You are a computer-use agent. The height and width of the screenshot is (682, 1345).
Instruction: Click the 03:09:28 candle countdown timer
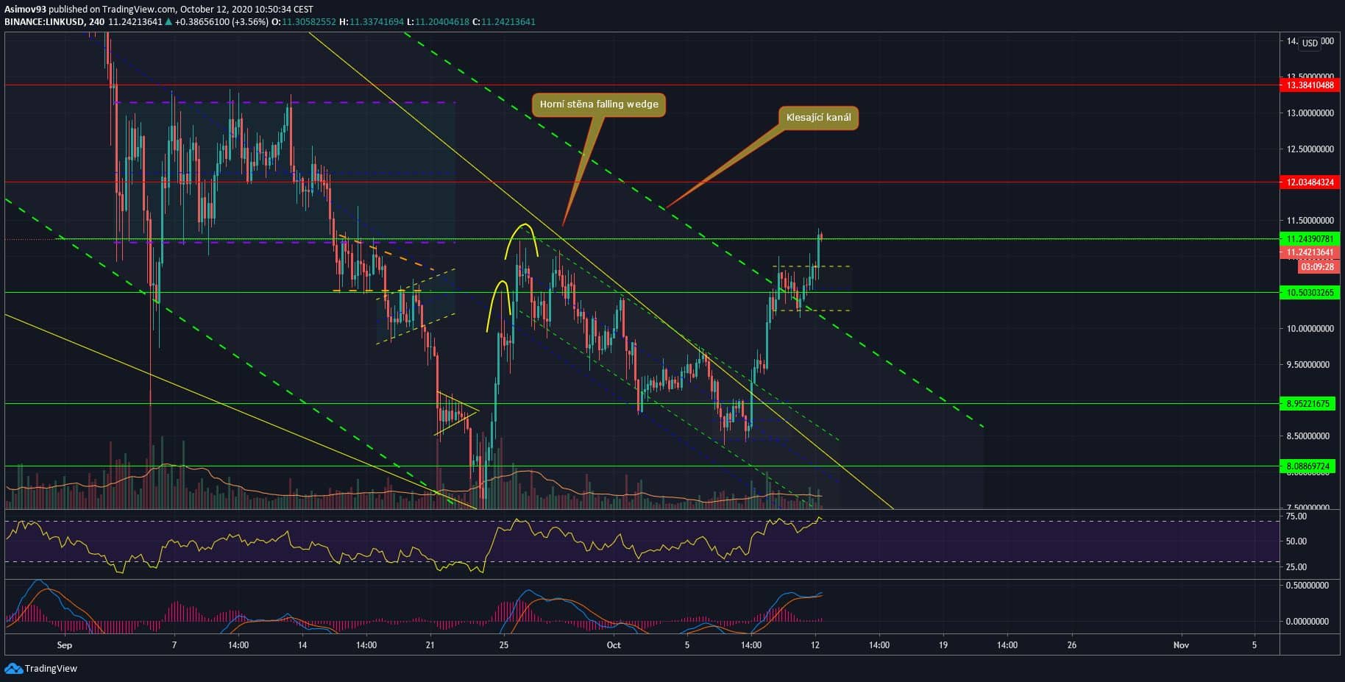pos(1316,267)
